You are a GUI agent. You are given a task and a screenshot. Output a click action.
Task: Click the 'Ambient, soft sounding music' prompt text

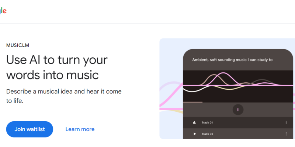pyautogui.click(x=232, y=60)
